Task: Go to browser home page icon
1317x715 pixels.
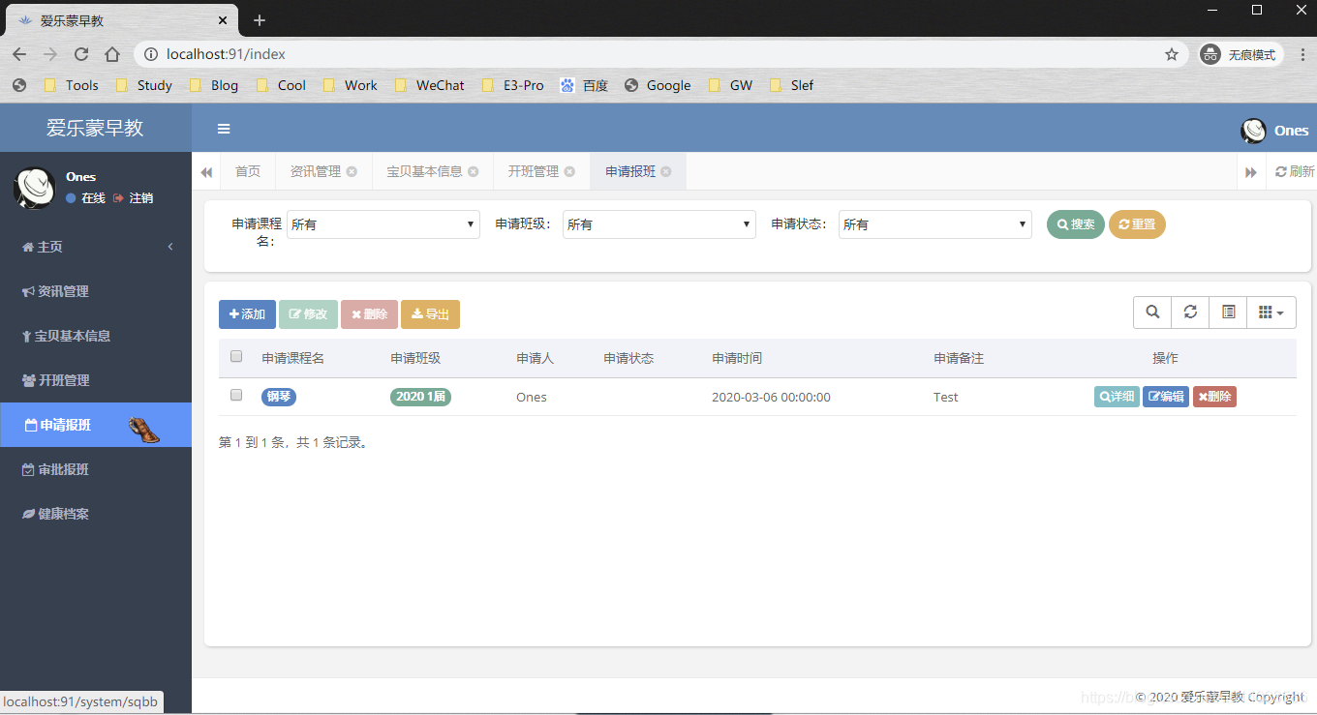Action: pos(112,54)
